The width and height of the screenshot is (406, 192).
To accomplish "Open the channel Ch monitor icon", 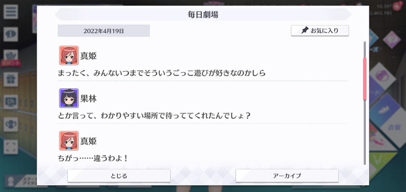I will [11, 102].
